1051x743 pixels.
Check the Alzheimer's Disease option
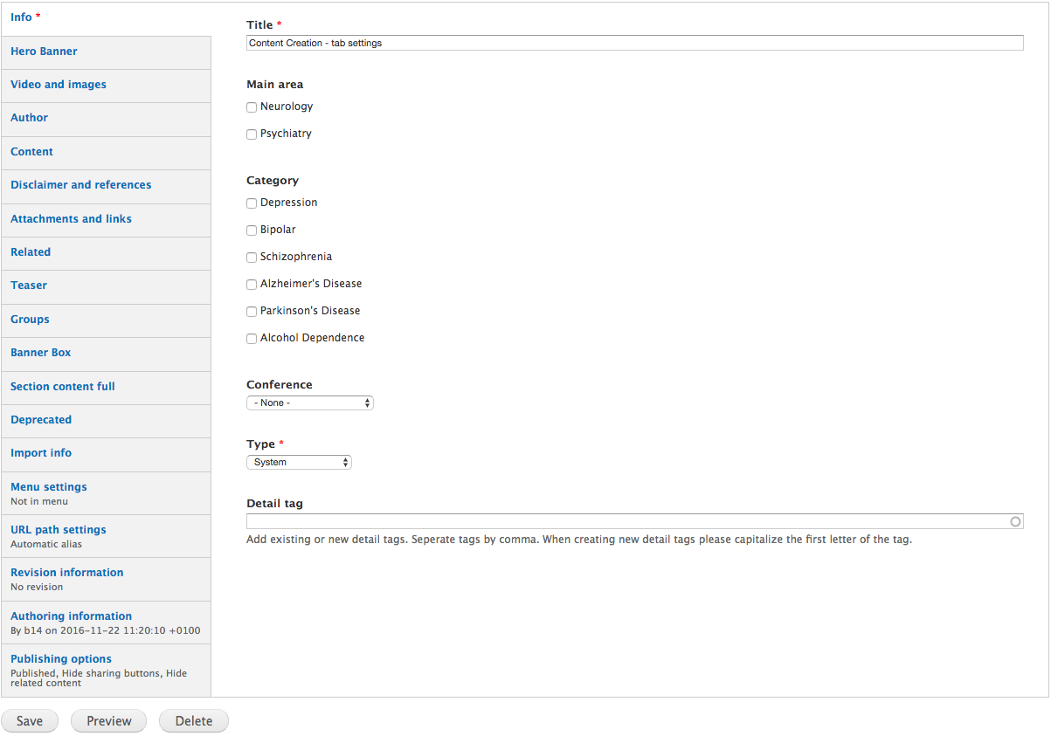pos(252,285)
